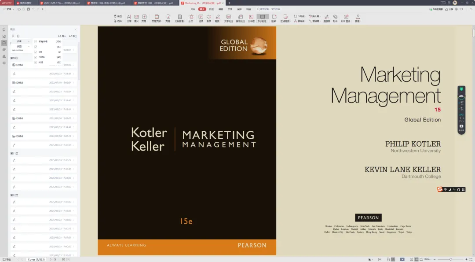Select the 第11页 page group heading
Image resolution: width=475 pixels, height=262 pixels.
14,153
